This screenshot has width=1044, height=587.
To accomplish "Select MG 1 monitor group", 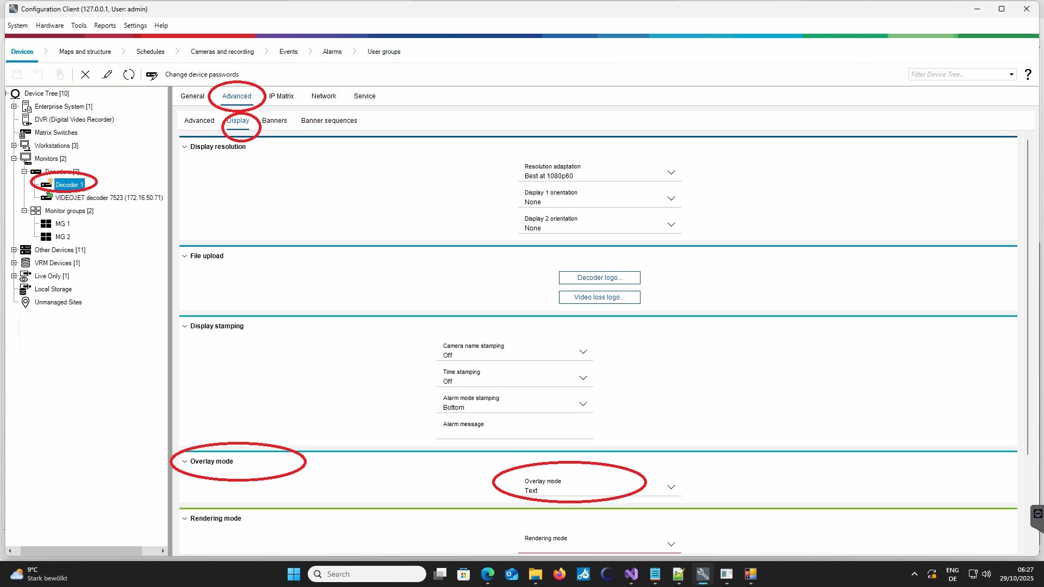I will (62, 224).
